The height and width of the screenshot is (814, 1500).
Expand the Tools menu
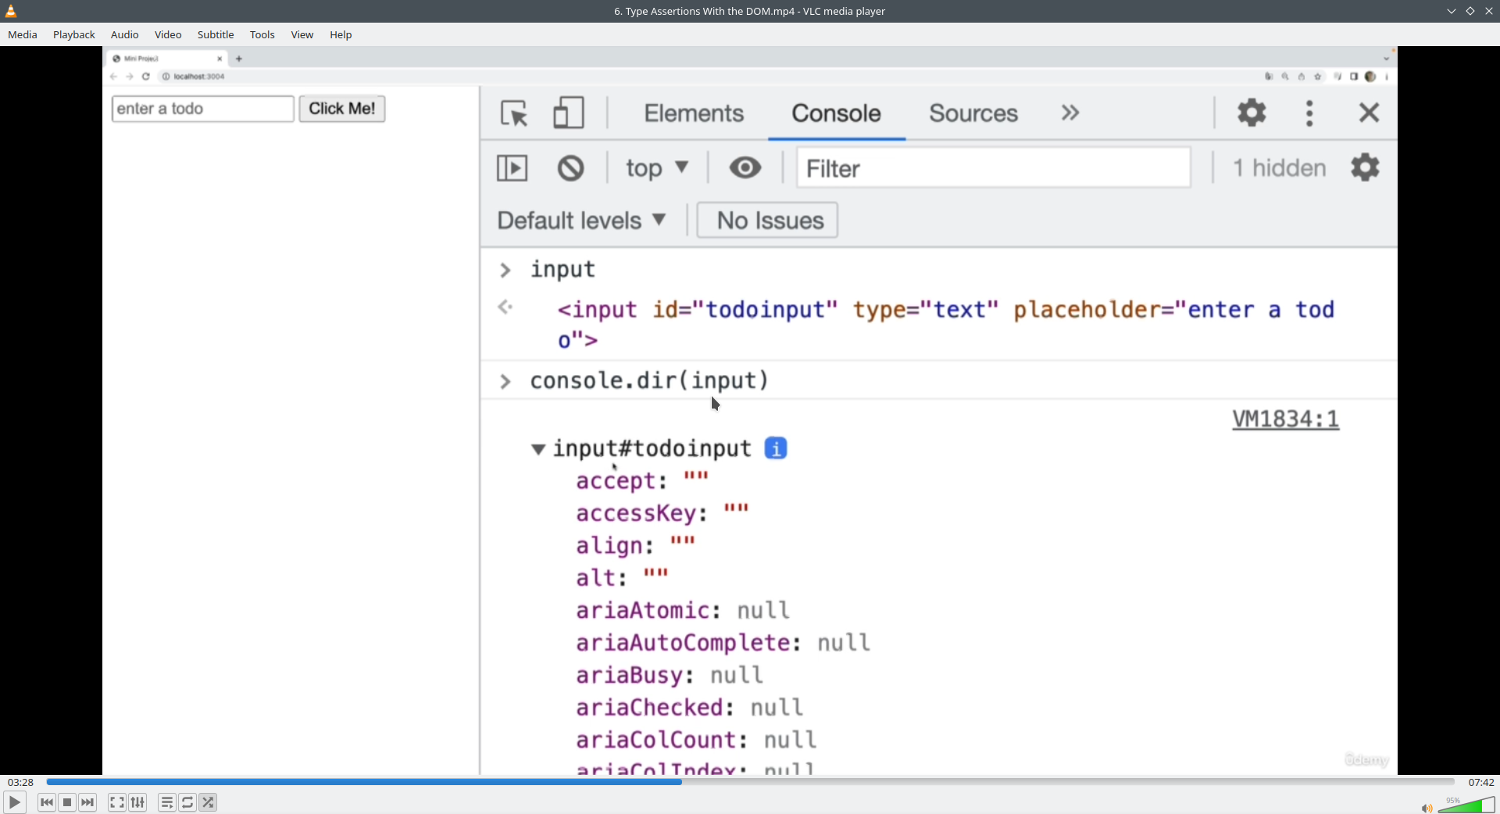(262, 34)
